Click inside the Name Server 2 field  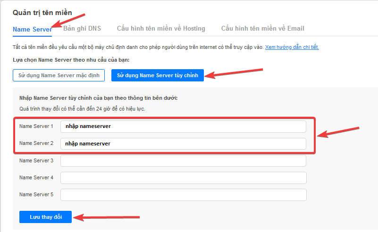click(x=183, y=144)
